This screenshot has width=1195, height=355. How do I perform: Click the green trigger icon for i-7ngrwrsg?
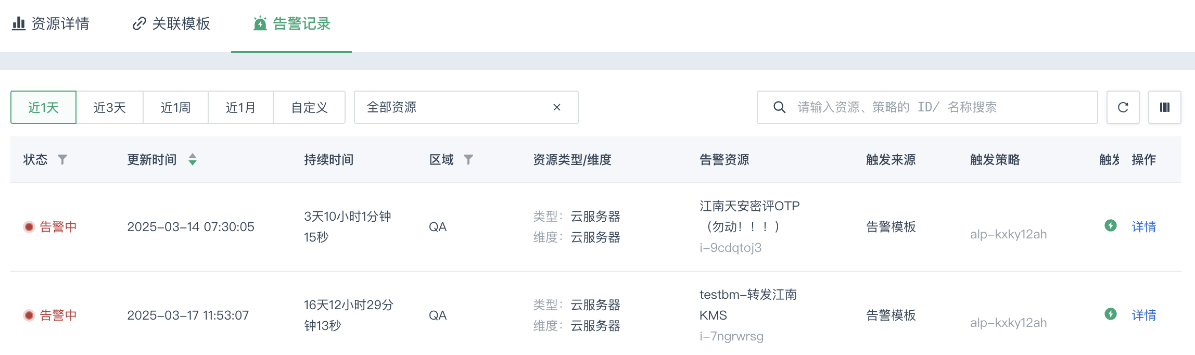pyautogui.click(x=1111, y=314)
